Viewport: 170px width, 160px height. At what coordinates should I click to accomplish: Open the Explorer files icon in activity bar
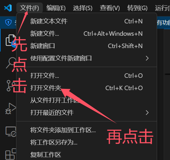point(11,40)
